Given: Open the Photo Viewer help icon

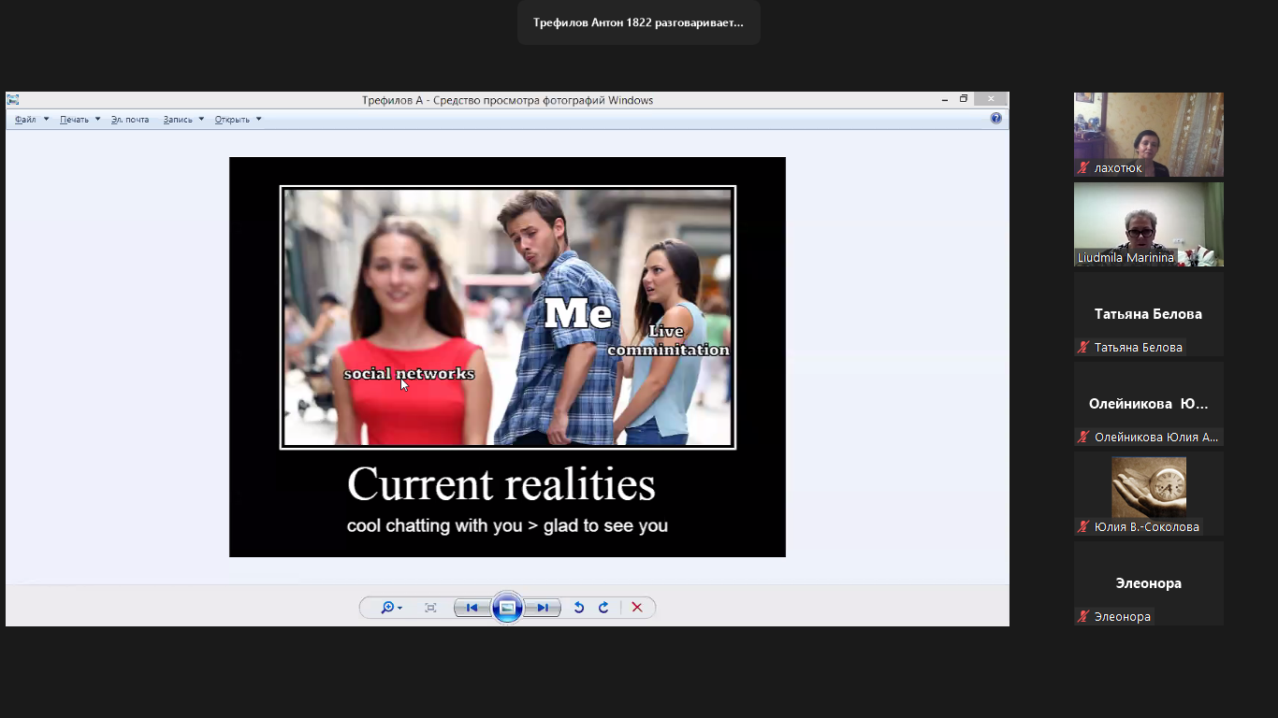Looking at the screenshot, I should click(x=996, y=119).
